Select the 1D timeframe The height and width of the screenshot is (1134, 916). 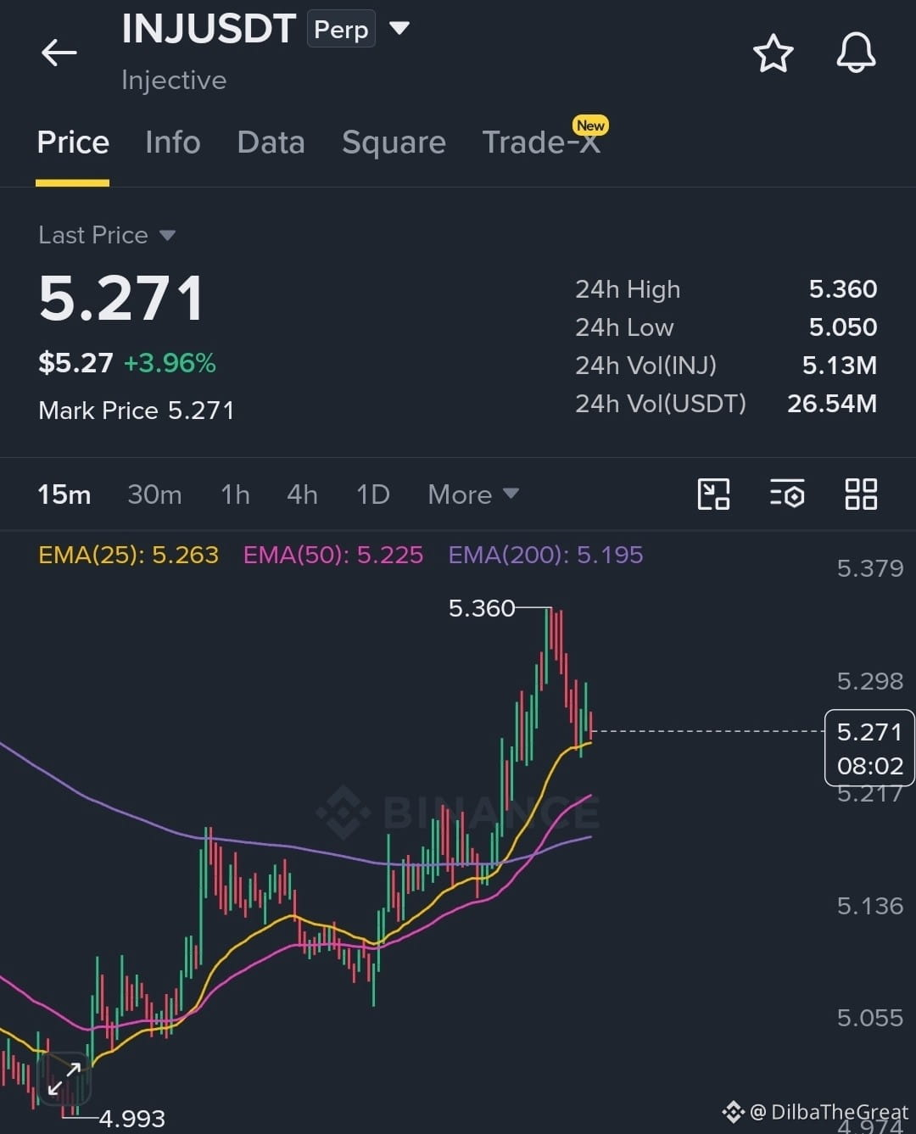(372, 494)
